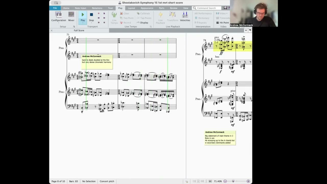Image resolution: width=327 pixels, height=184 pixels.
Task: Click the 71.40% zoom value
Action: tap(218, 181)
